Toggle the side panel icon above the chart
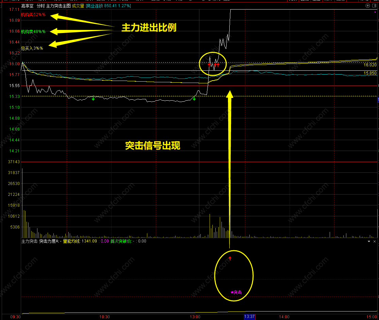 pos(374,5)
